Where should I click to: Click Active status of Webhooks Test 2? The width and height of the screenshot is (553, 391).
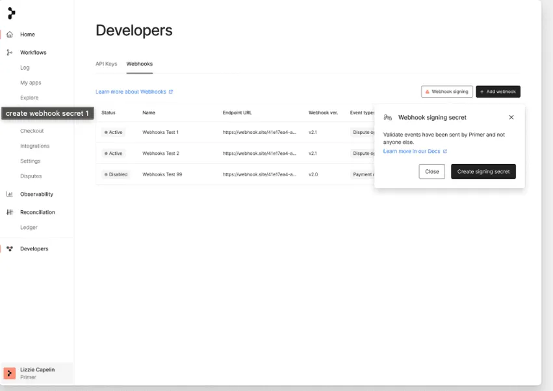point(113,154)
